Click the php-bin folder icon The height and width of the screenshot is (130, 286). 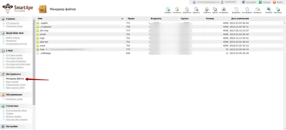pyautogui.click(x=38, y=42)
